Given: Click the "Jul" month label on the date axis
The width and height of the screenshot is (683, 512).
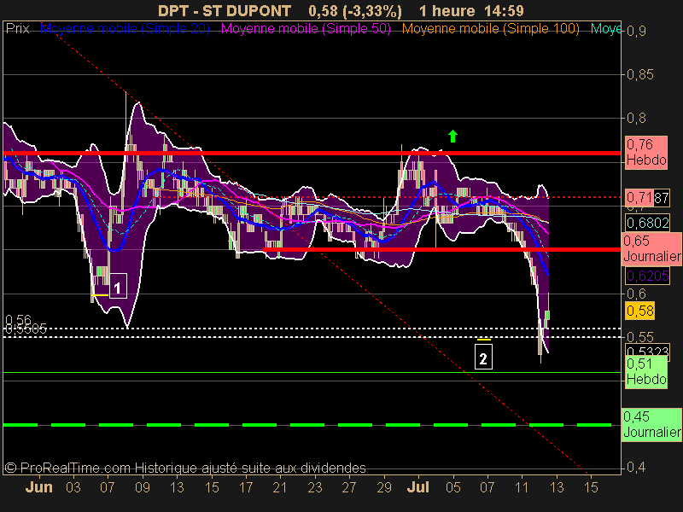Looking at the screenshot, I should (418, 487).
